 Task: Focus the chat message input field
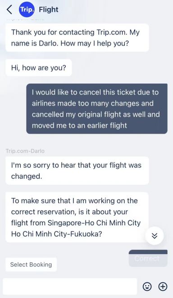(70, 286)
